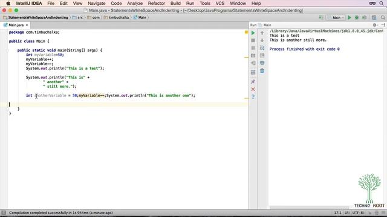Toggle scroll to end of console

262,55
